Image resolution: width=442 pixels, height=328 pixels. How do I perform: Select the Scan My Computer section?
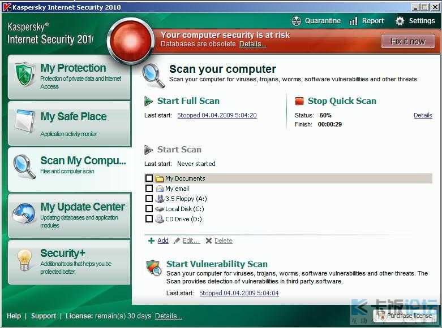click(x=70, y=169)
